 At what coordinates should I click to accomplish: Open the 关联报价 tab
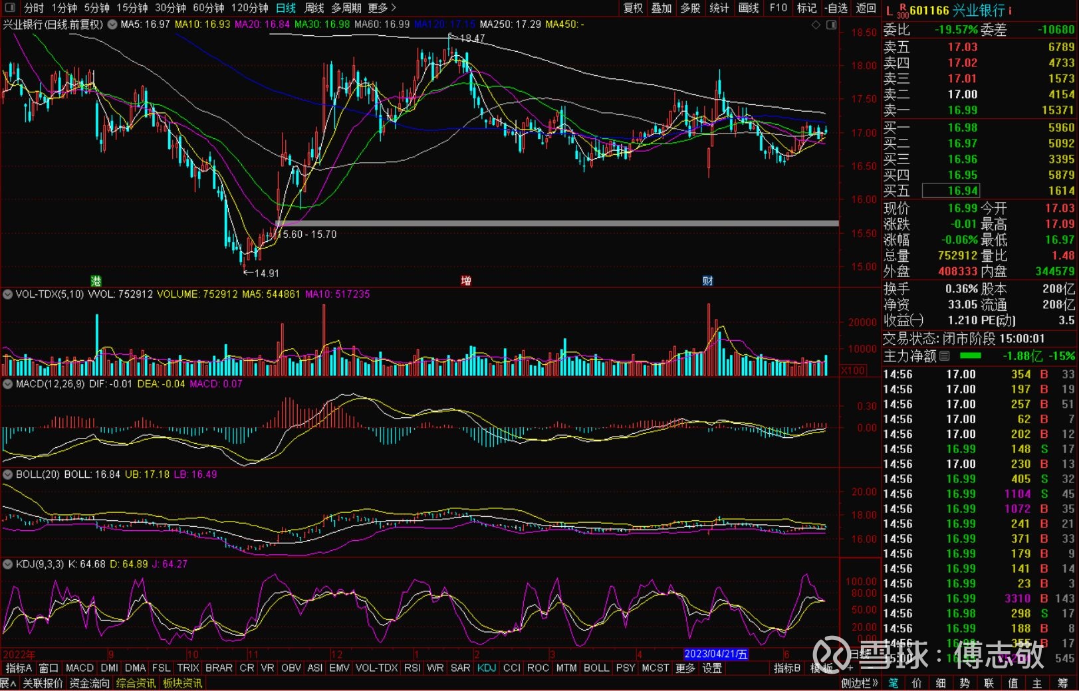[43, 683]
